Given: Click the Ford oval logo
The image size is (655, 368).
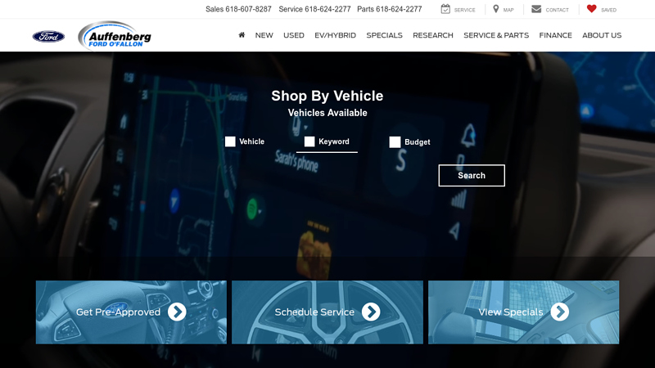Looking at the screenshot, I should point(48,36).
